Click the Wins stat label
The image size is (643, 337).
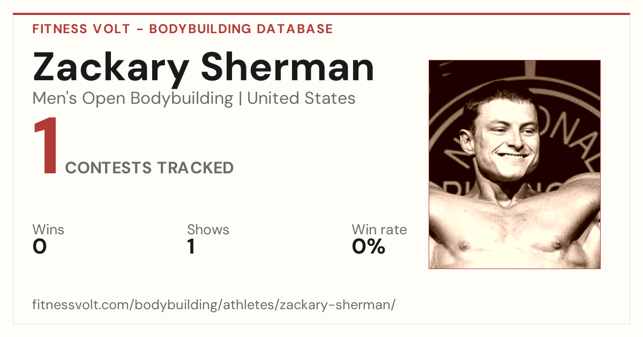coord(48,229)
